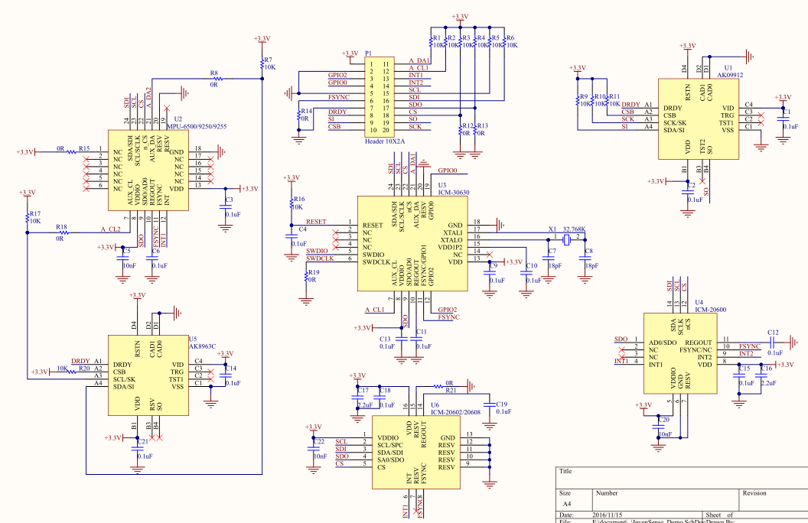808x523 pixels.
Task: Select the C8 capacitor designator
Action: point(589,252)
